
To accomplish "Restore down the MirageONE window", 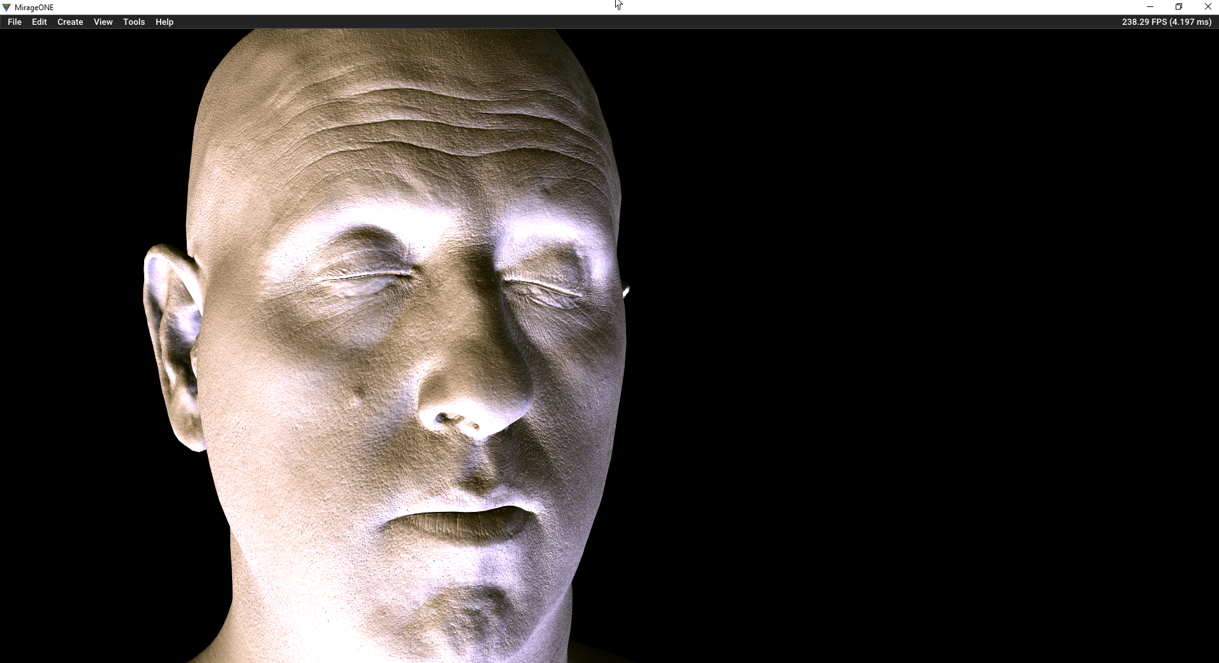I will point(1179,7).
